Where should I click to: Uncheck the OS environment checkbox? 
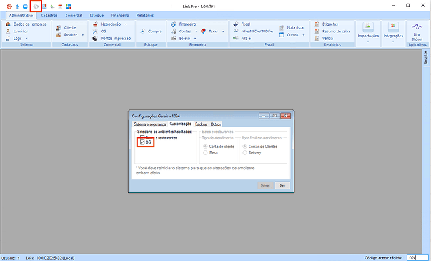tap(142, 142)
